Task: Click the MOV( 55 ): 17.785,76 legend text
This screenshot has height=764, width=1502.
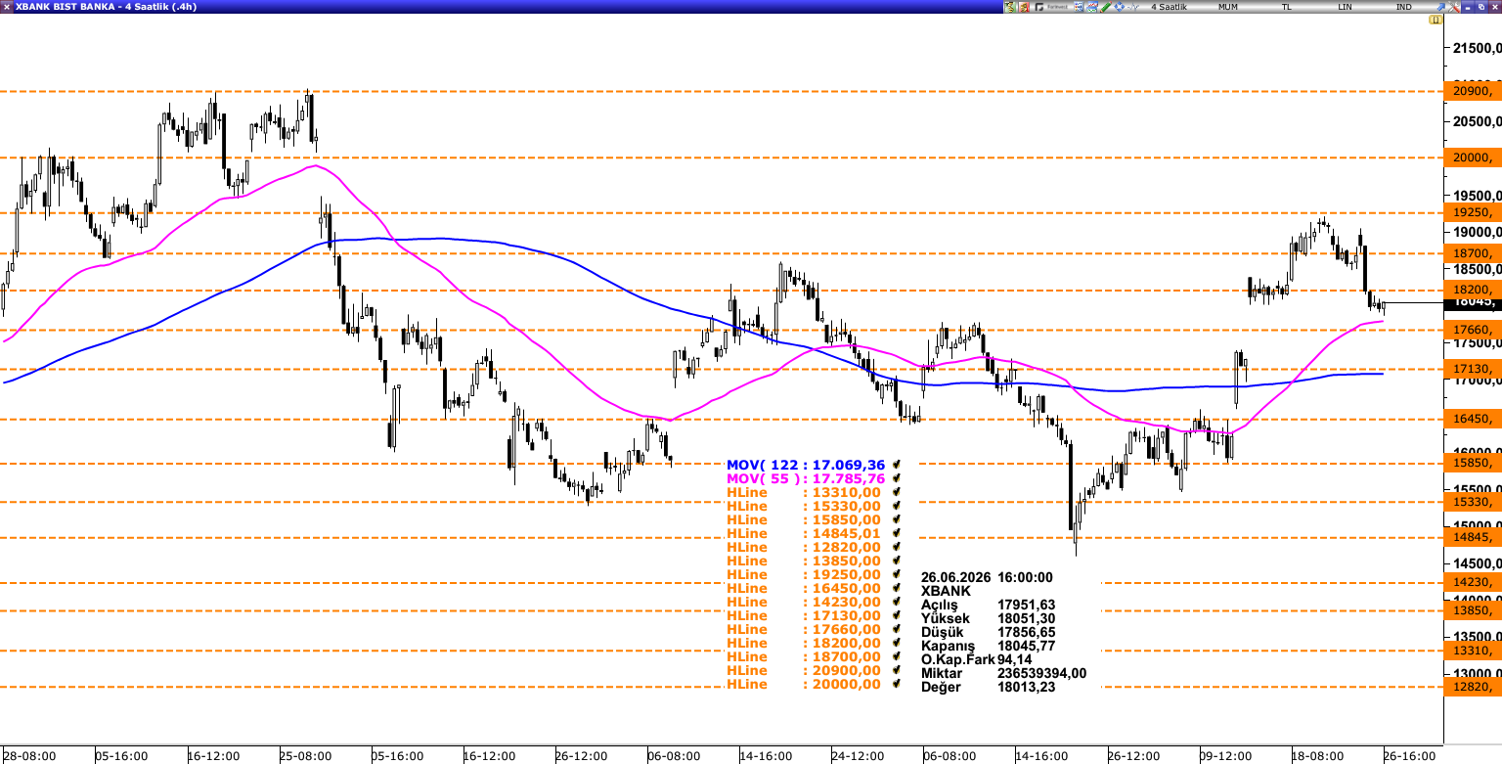Action: click(x=806, y=479)
